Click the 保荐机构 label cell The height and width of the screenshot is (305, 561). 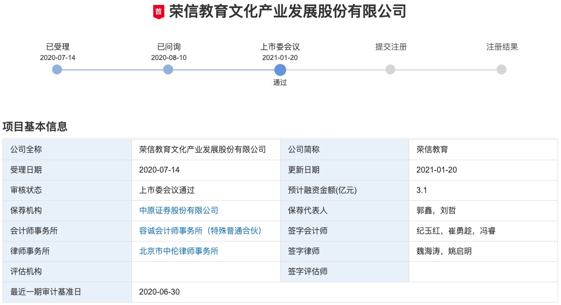tap(67, 210)
